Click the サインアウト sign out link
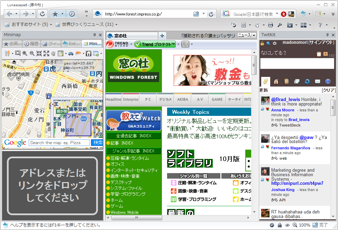 coord(321,42)
